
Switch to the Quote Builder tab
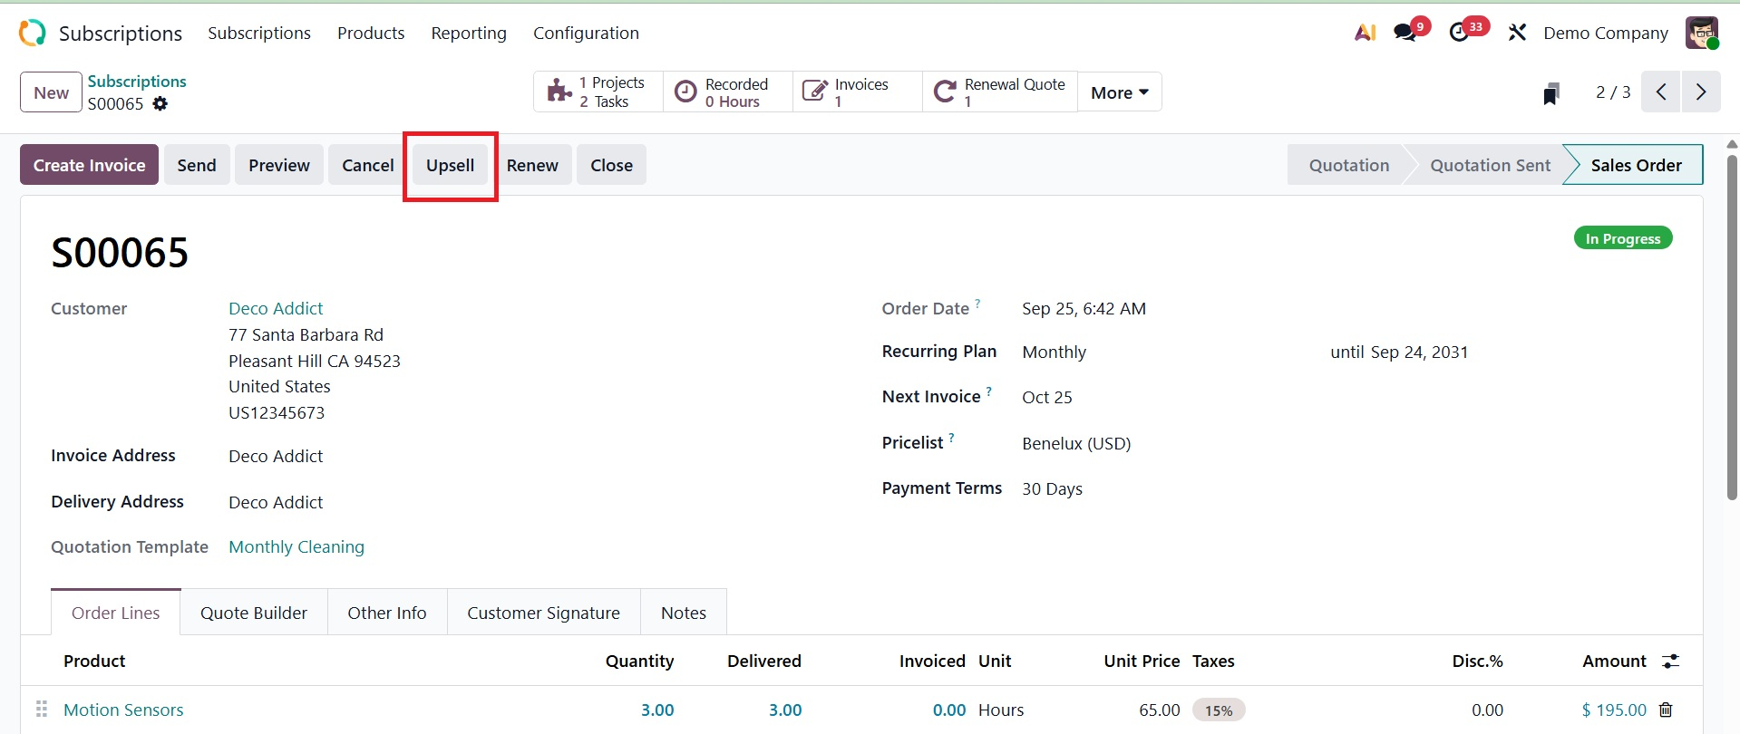(x=254, y=613)
